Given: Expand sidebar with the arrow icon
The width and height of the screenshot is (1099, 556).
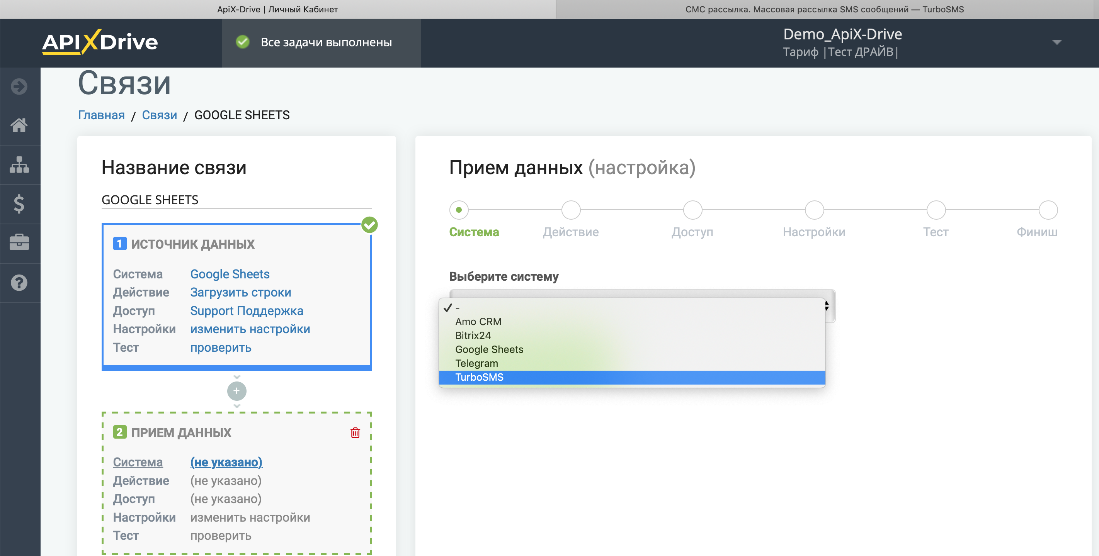Looking at the screenshot, I should (x=19, y=86).
